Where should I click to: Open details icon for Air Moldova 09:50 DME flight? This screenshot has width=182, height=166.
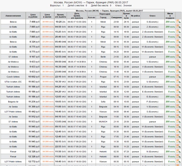coord(178,61)
